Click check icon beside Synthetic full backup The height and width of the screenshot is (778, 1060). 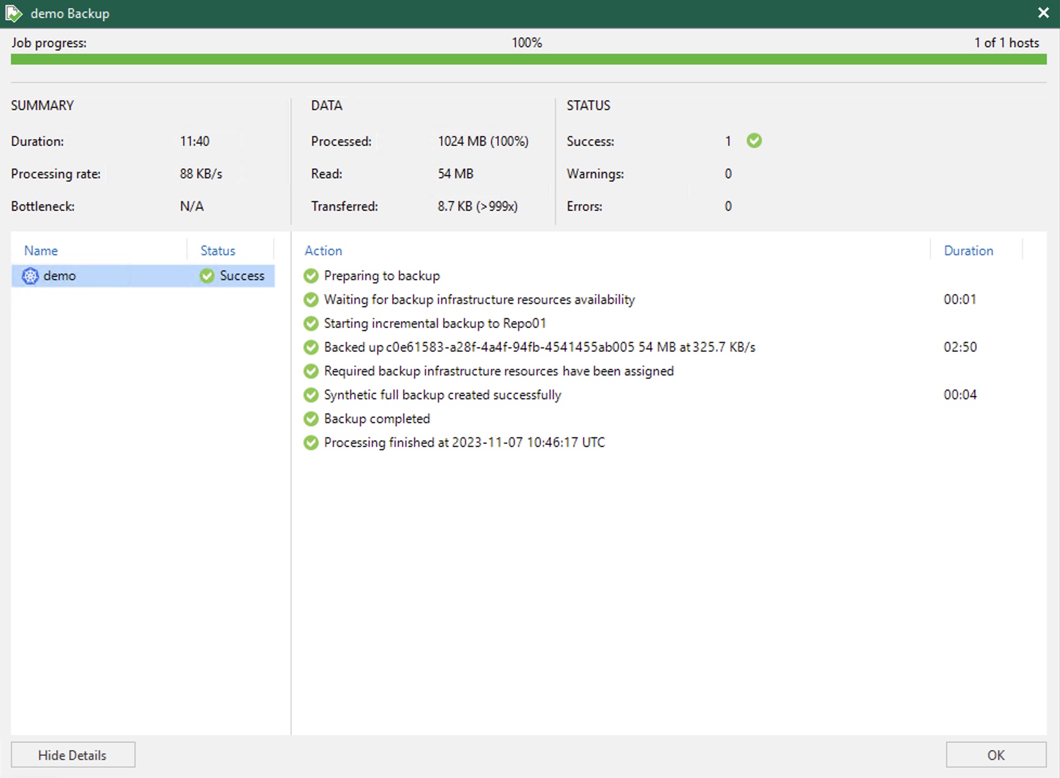[311, 395]
